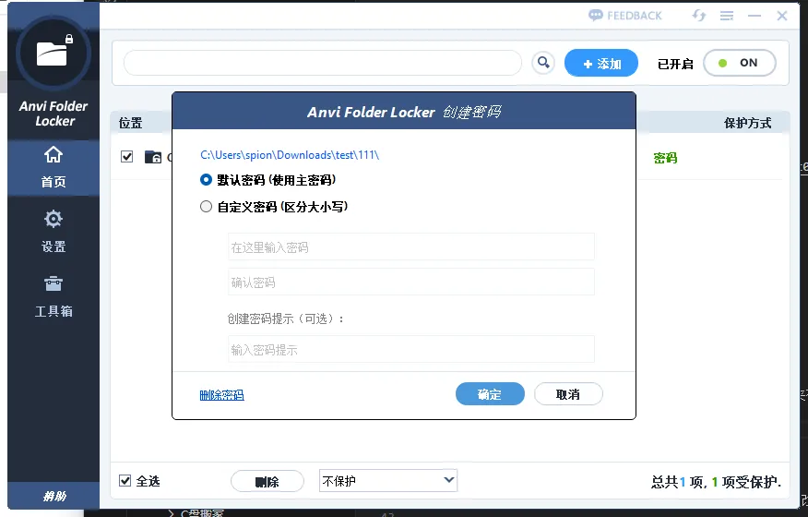Minimize the Anvi Folder Locker window
Screen dimensions: 808x517
755,16
